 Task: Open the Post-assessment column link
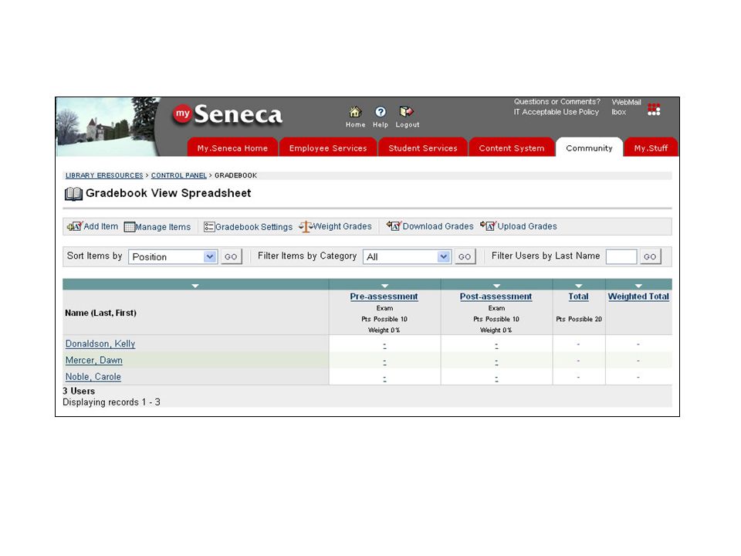(496, 297)
